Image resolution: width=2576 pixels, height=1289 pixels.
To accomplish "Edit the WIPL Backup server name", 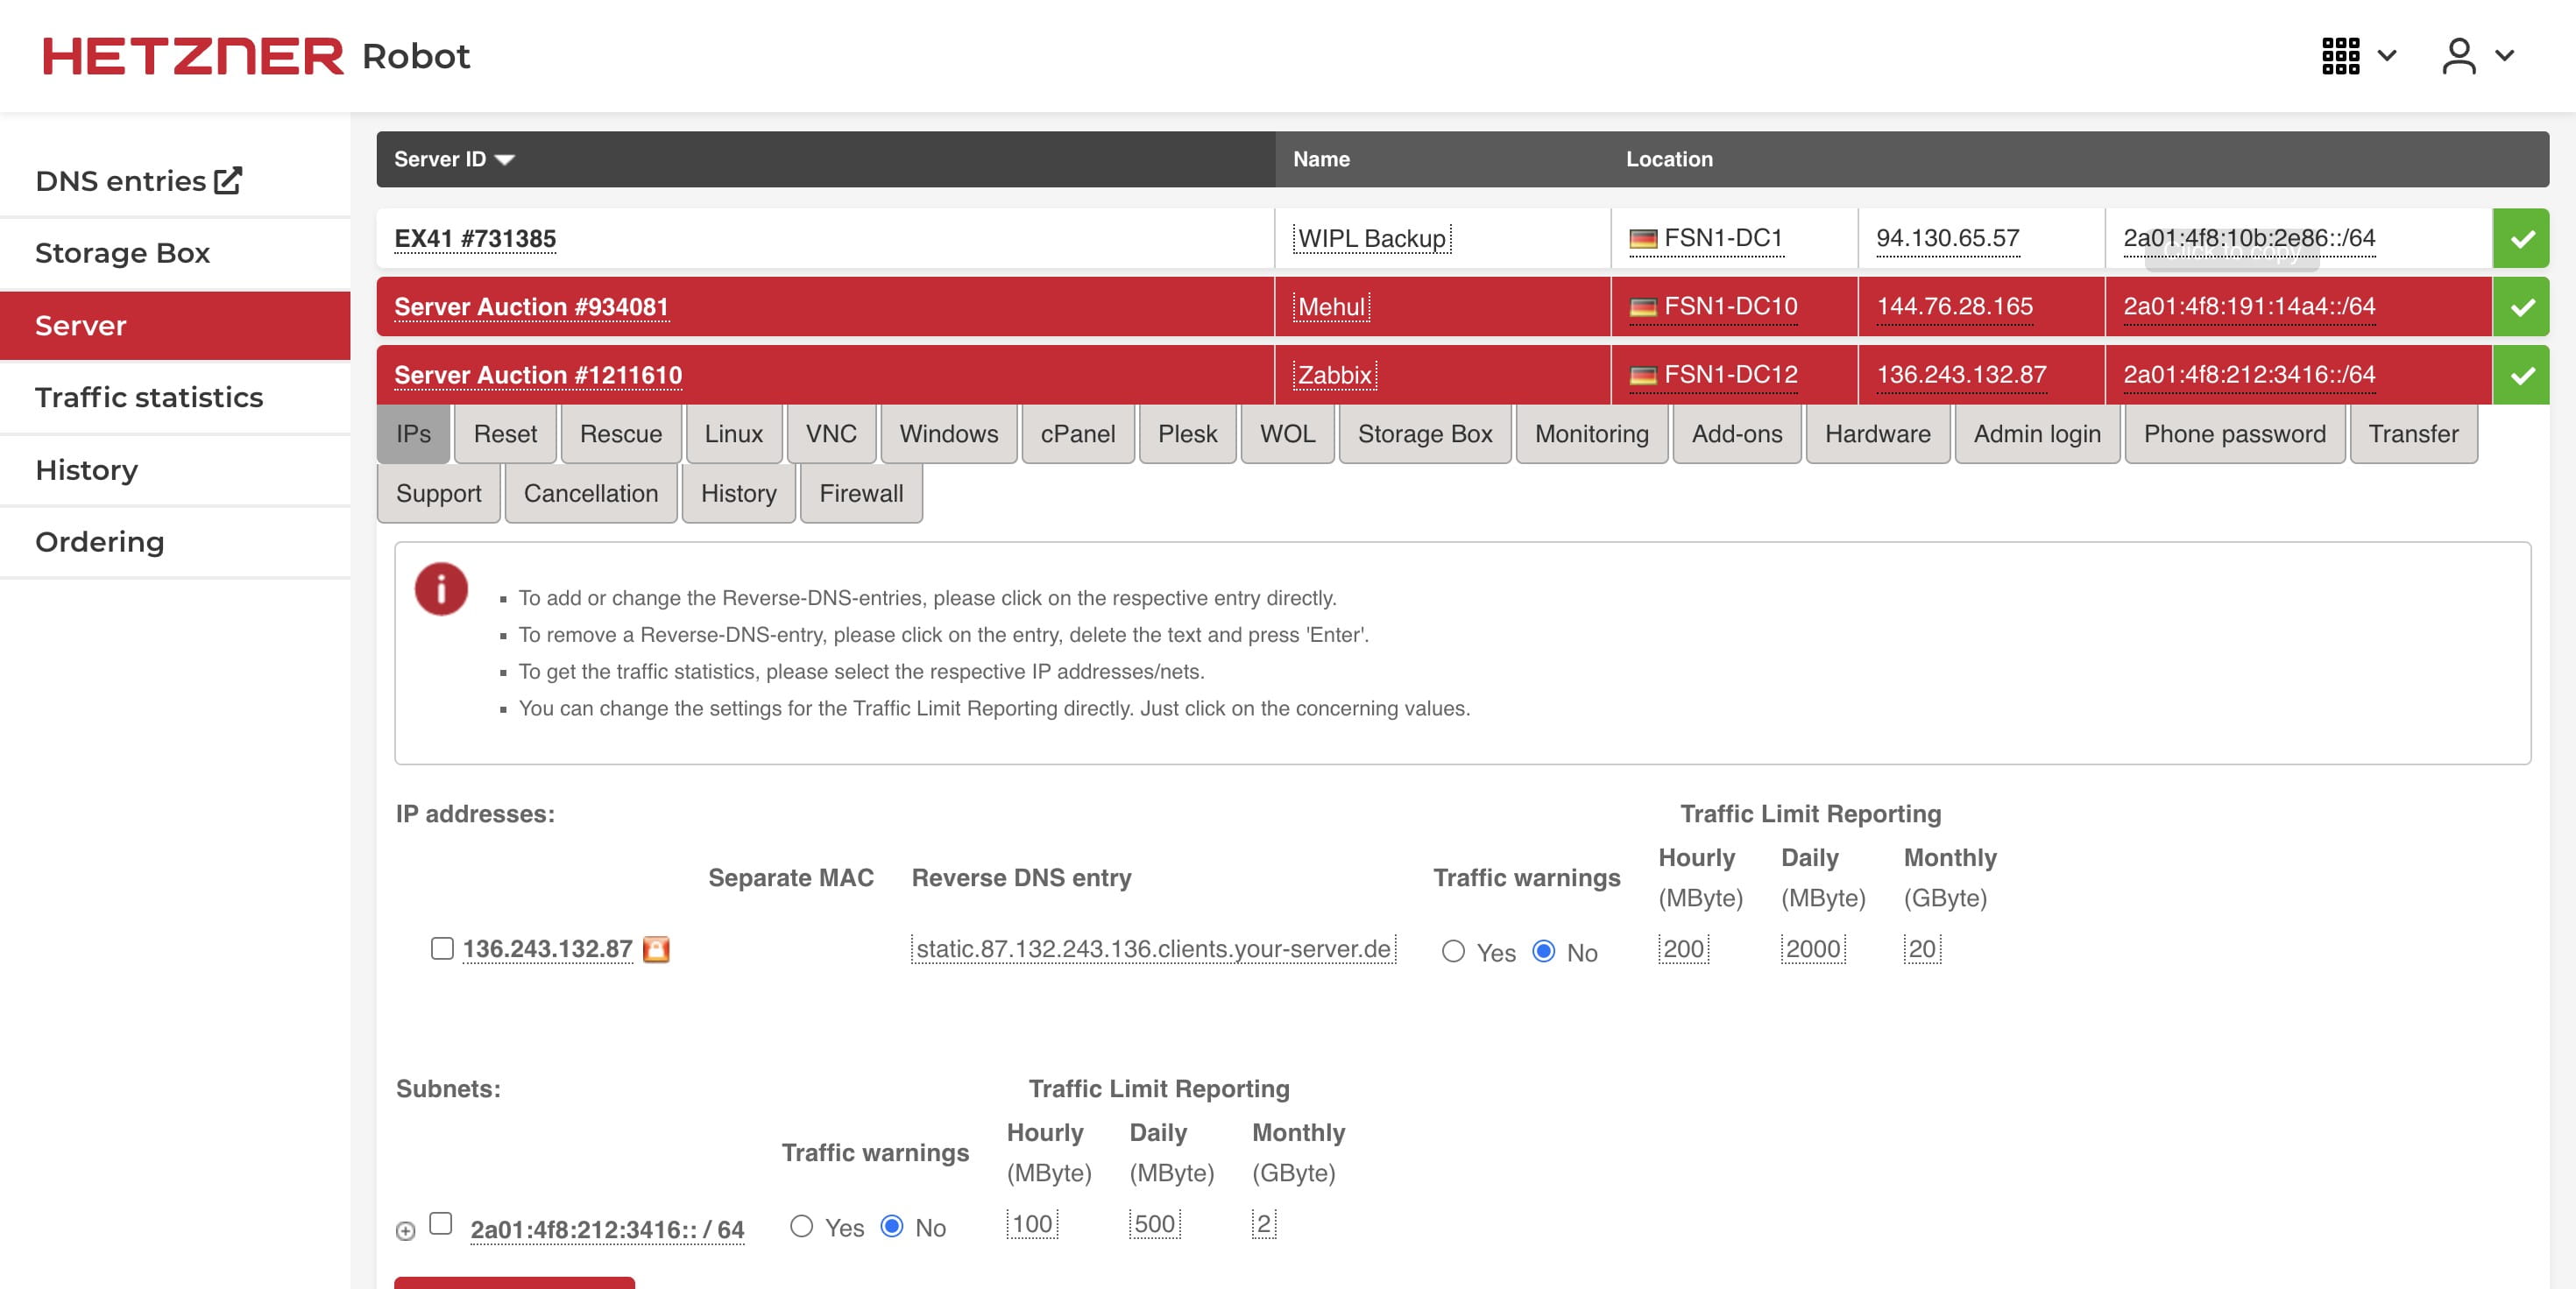I will (x=1371, y=239).
